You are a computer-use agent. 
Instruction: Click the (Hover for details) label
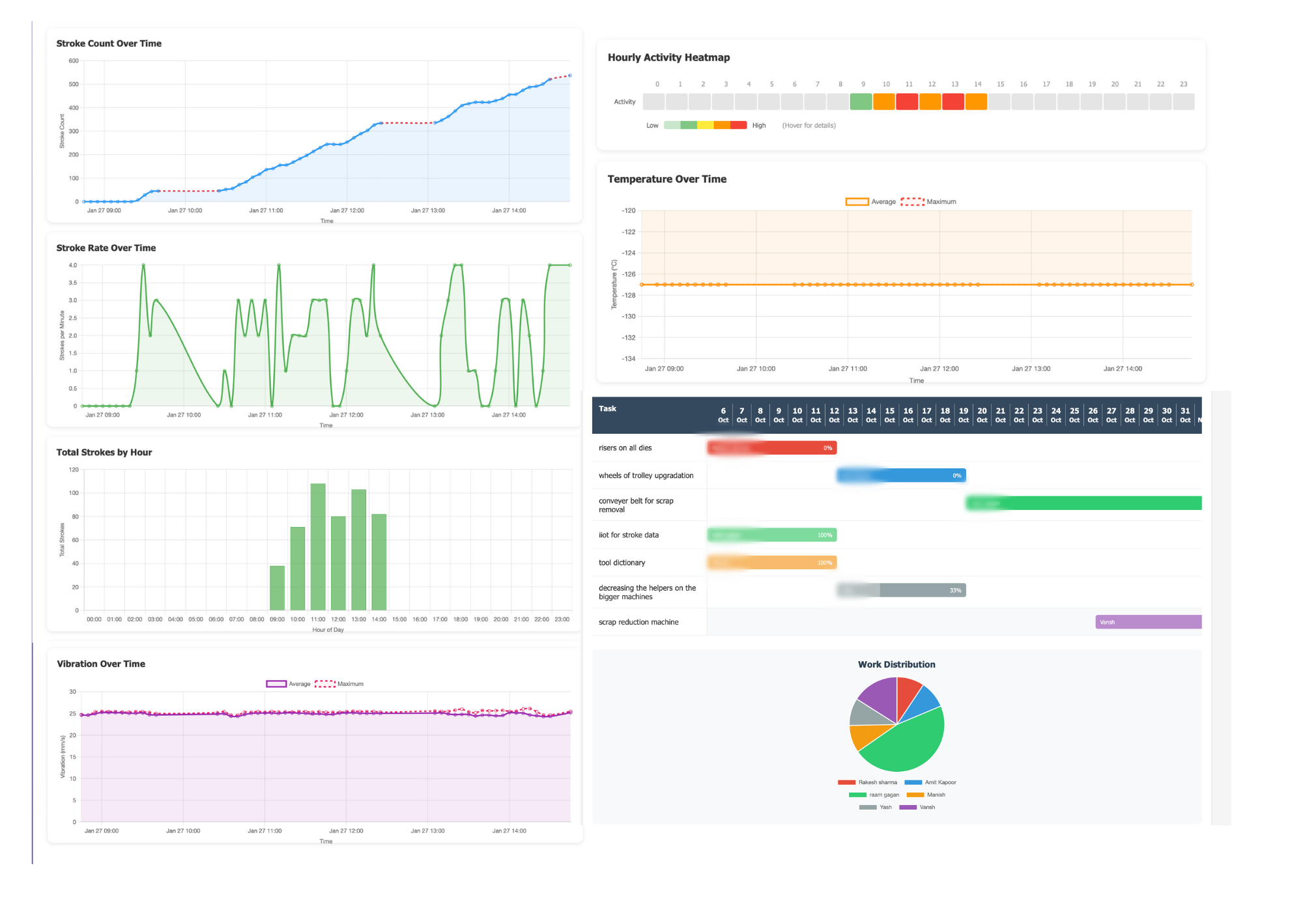(809, 125)
